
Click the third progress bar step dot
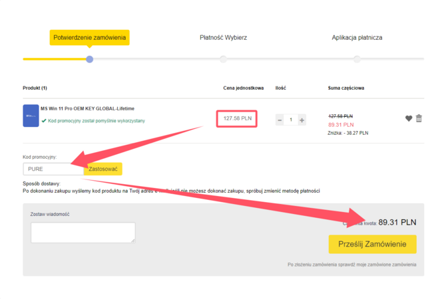(357, 59)
